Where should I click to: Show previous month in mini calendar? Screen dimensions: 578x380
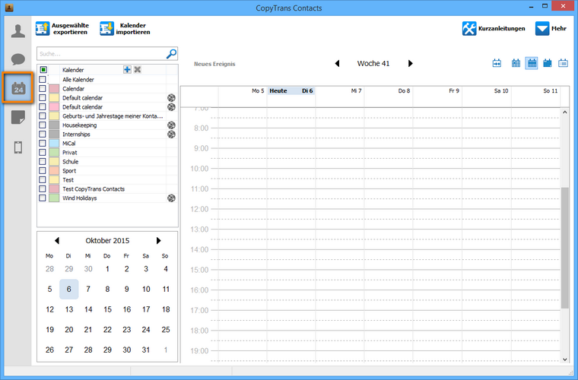[x=57, y=240]
